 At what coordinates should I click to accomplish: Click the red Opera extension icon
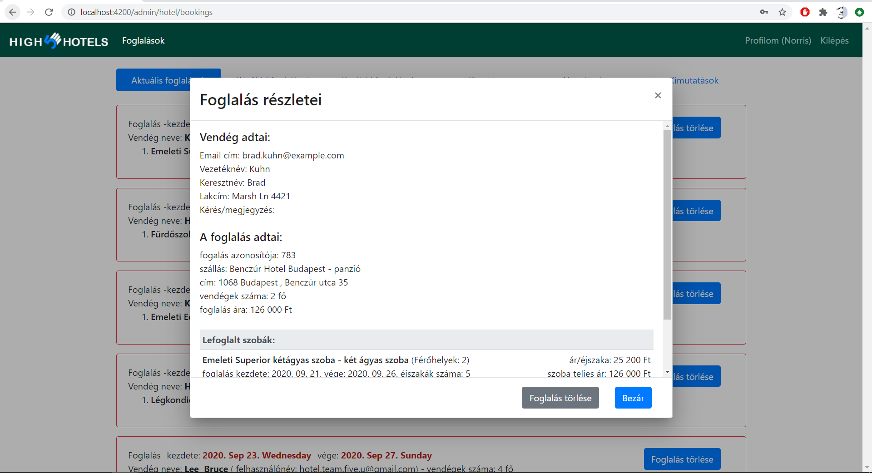pos(805,12)
